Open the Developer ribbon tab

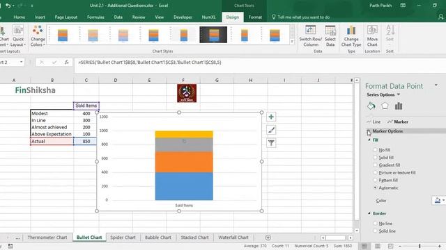point(183,17)
